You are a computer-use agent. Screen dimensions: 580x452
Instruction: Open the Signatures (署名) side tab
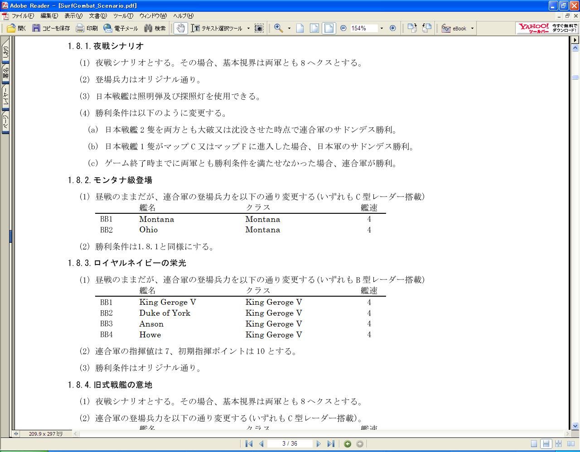[x=5, y=75]
